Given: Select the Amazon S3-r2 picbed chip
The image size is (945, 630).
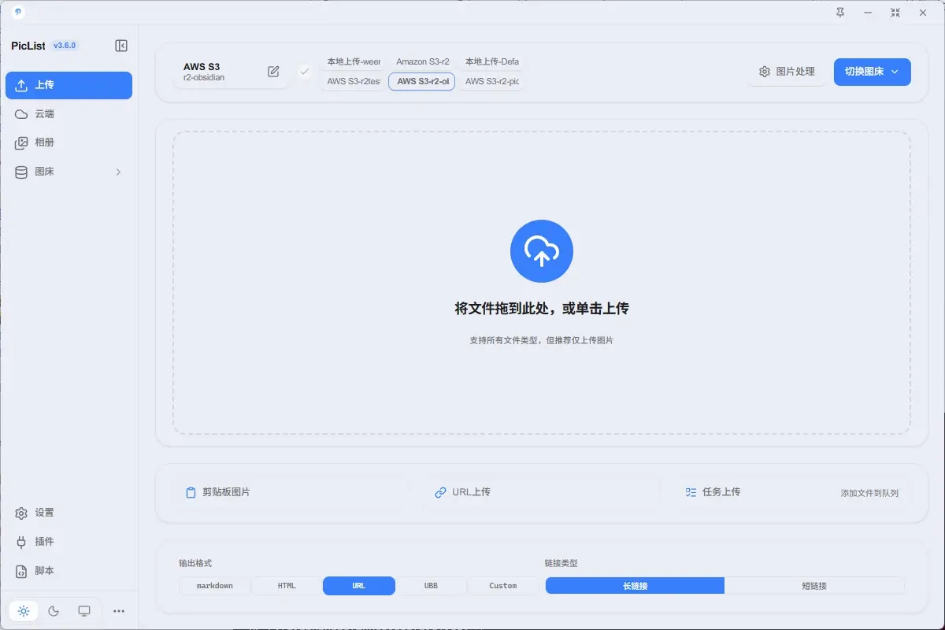Looking at the screenshot, I should coord(422,62).
